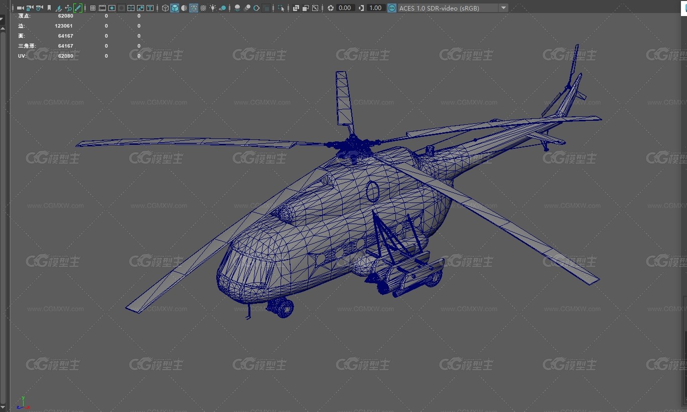This screenshot has height=412, width=687.
Task: Enable the Motion Blur icon
Action: coord(247,8)
